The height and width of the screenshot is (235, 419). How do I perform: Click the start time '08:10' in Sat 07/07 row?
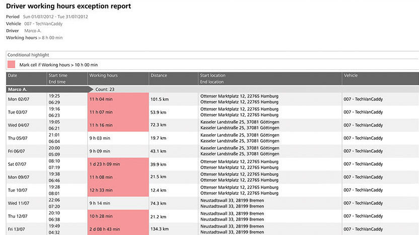(54, 161)
